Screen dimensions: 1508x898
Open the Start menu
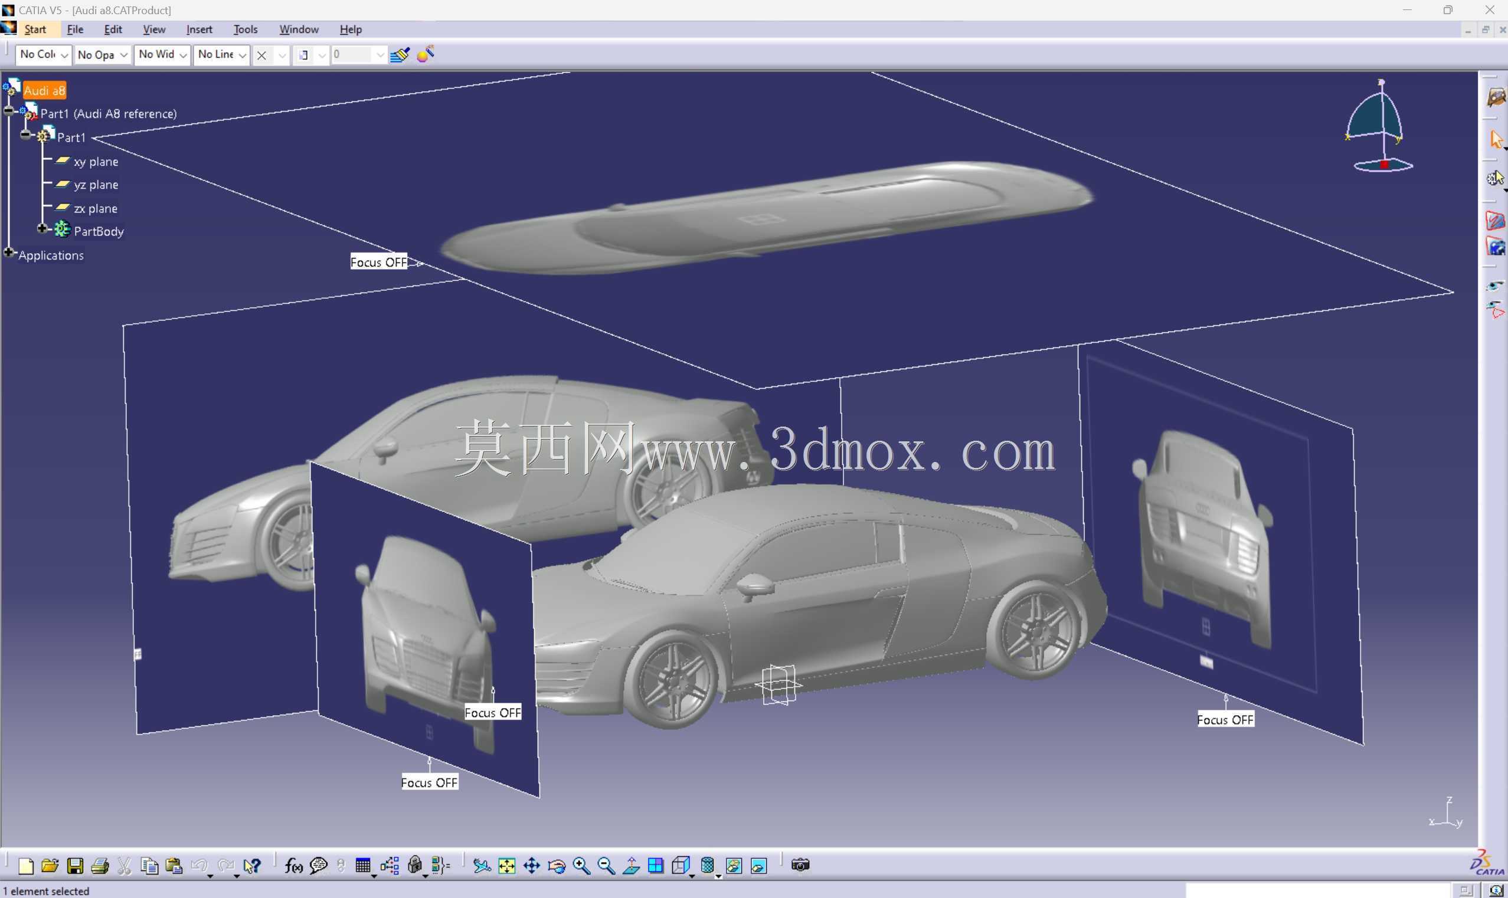[x=35, y=29]
